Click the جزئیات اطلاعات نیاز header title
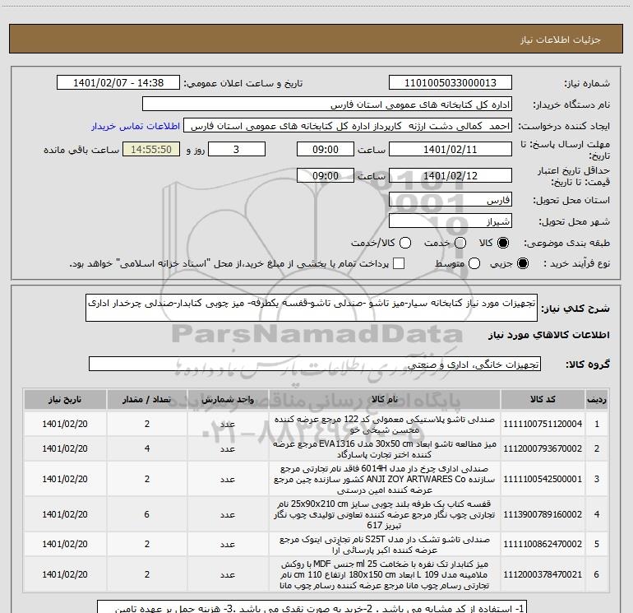This screenshot has height=613, width=633. click(561, 39)
